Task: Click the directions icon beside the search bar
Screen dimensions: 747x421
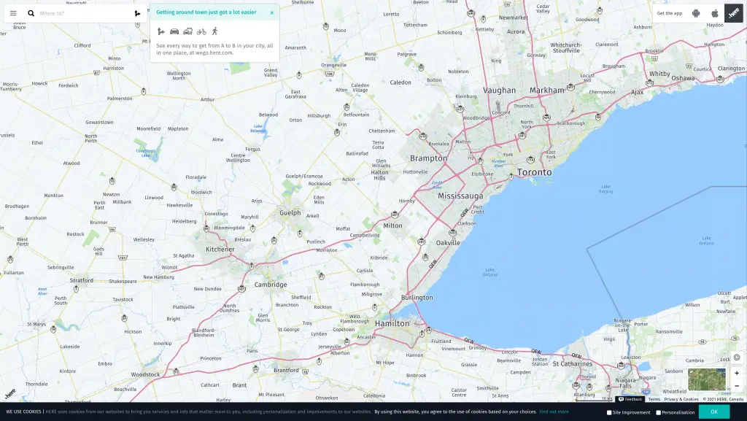Action: [x=136, y=12]
